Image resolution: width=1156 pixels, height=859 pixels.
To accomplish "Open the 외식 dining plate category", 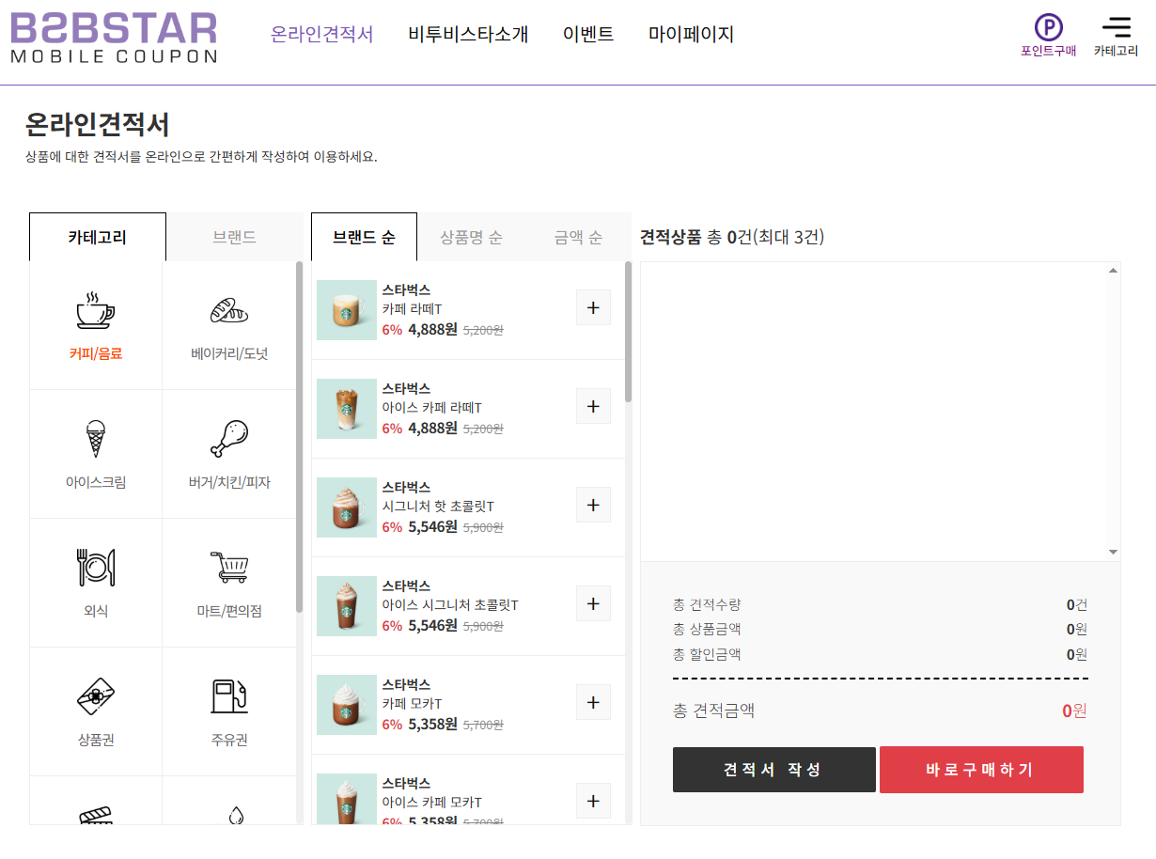I will tap(95, 568).
